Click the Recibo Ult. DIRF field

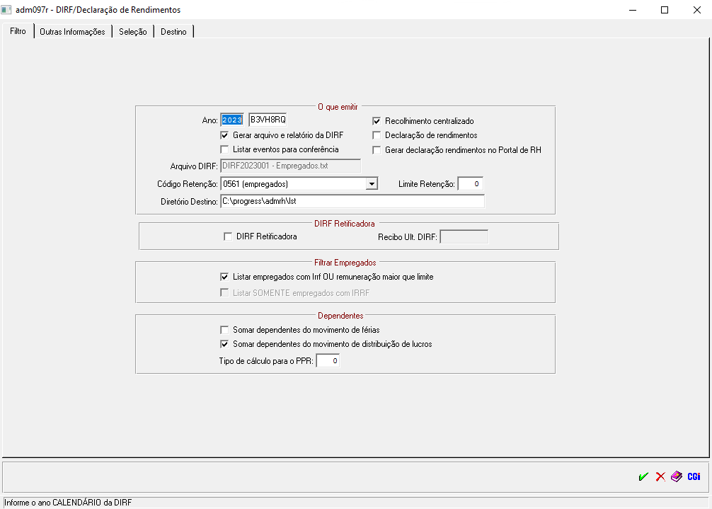(x=464, y=237)
